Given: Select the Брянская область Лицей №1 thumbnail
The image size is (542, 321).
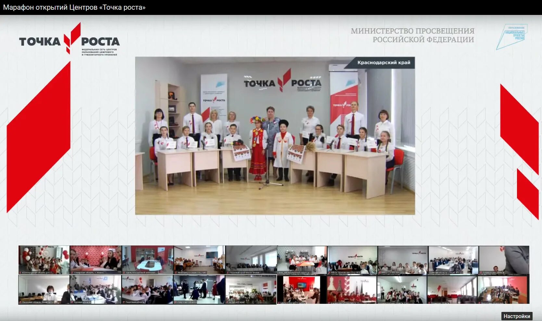Looking at the screenshot, I should (453, 260).
